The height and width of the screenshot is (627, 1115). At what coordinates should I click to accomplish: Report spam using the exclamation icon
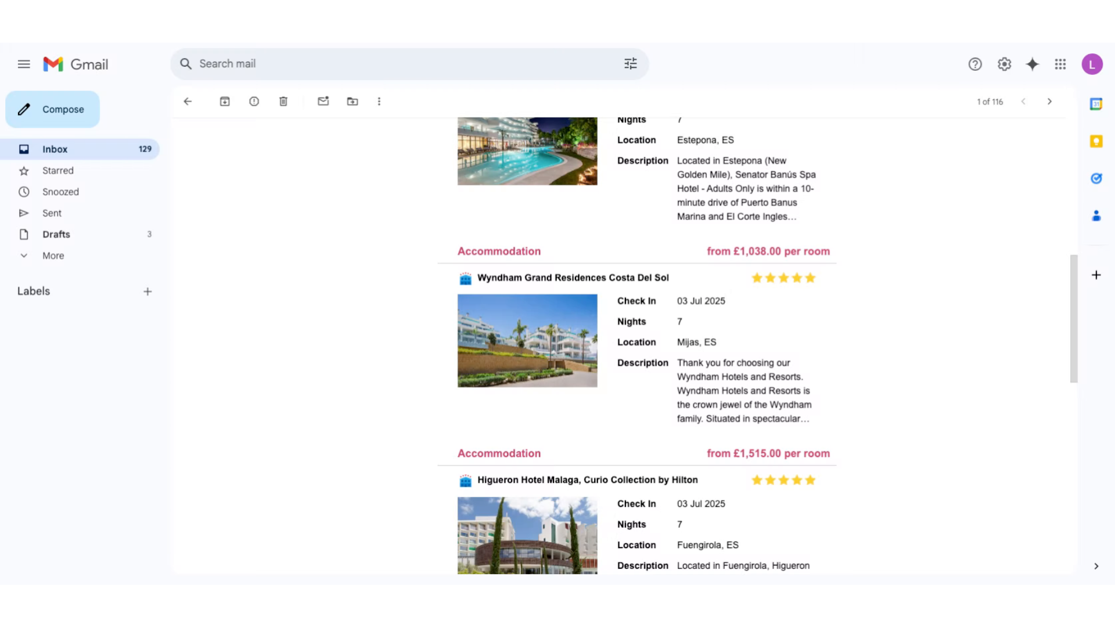[x=254, y=102]
